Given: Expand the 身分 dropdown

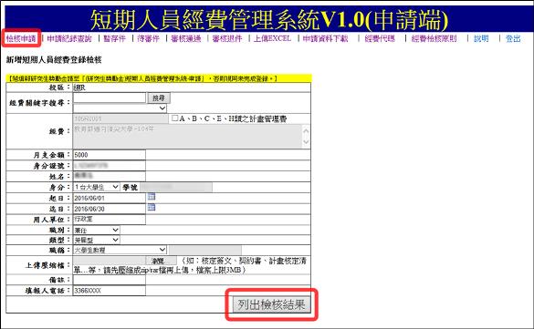Looking at the screenshot, I should tap(97, 187).
